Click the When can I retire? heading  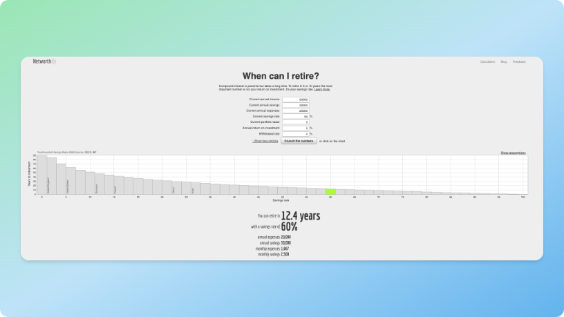(x=281, y=76)
